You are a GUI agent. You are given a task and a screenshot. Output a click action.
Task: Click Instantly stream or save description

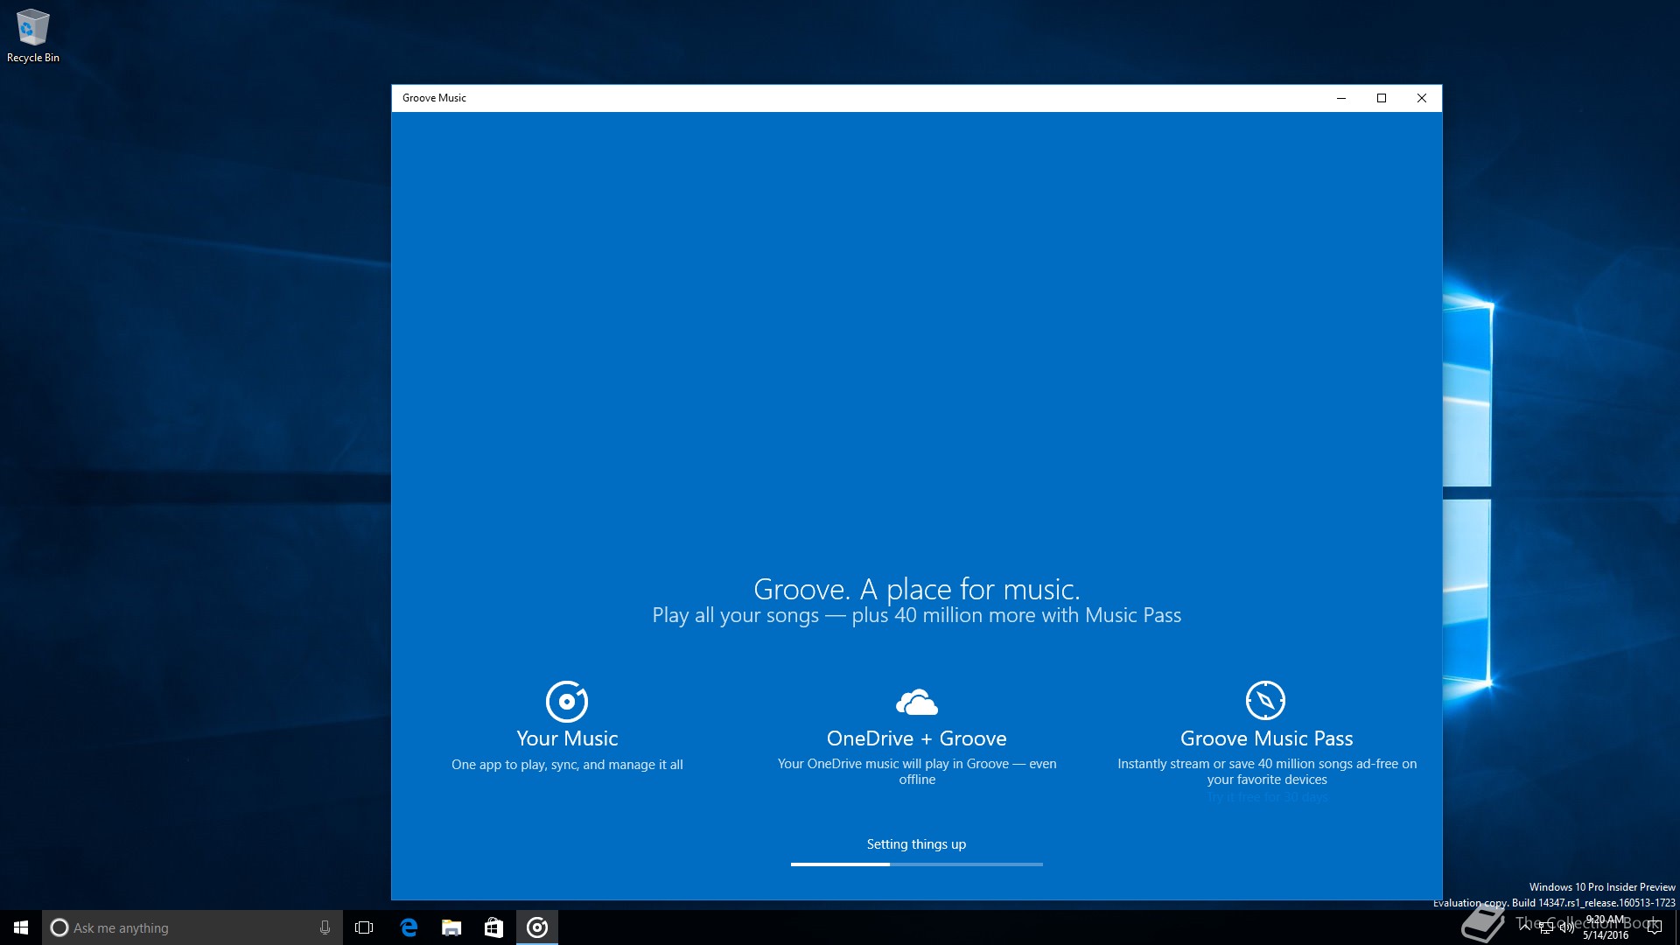pyautogui.click(x=1267, y=772)
